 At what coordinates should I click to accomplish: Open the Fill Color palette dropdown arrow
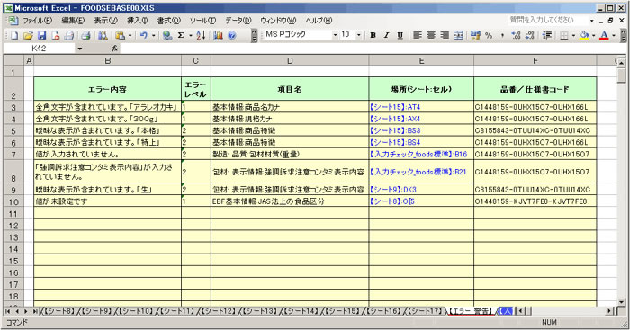[593, 35]
